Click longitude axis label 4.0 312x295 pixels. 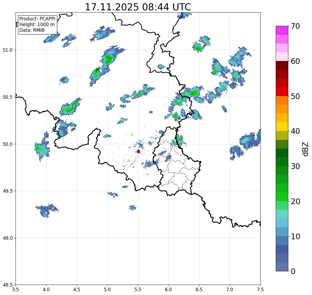[46, 290]
